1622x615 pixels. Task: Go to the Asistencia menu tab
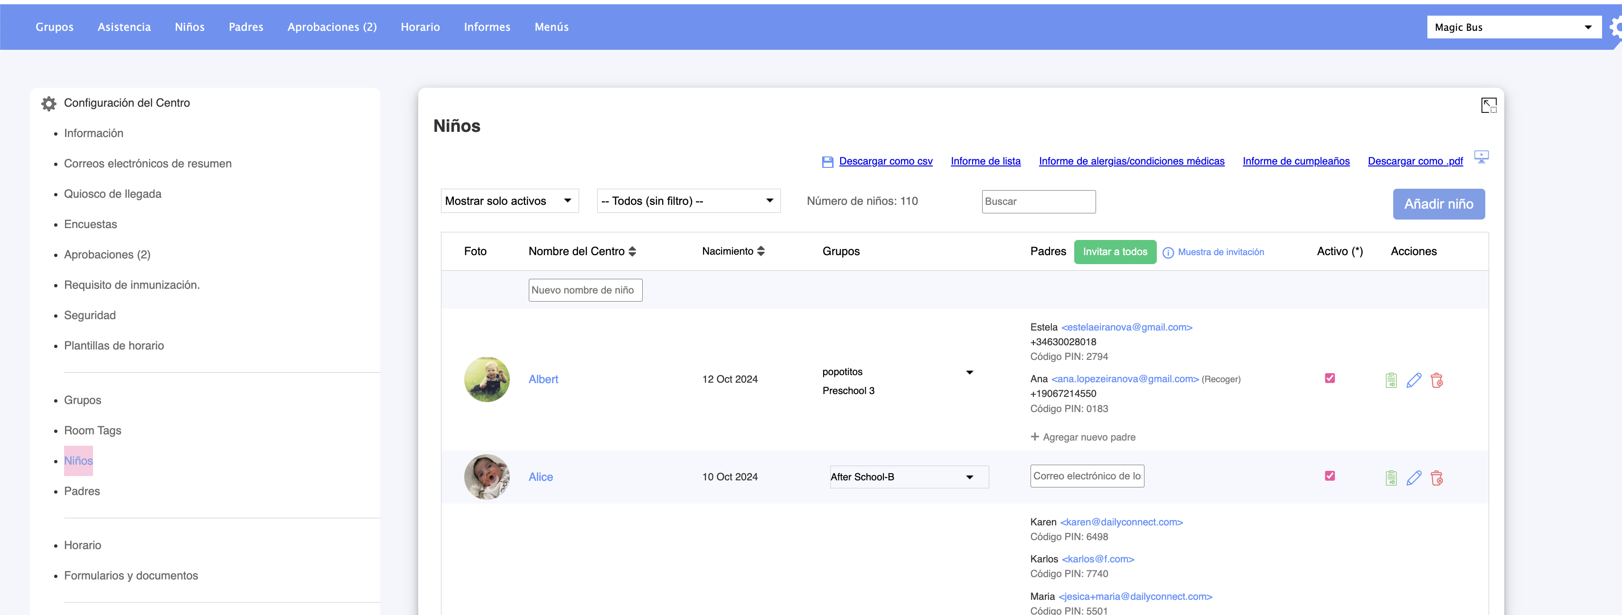click(124, 27)
